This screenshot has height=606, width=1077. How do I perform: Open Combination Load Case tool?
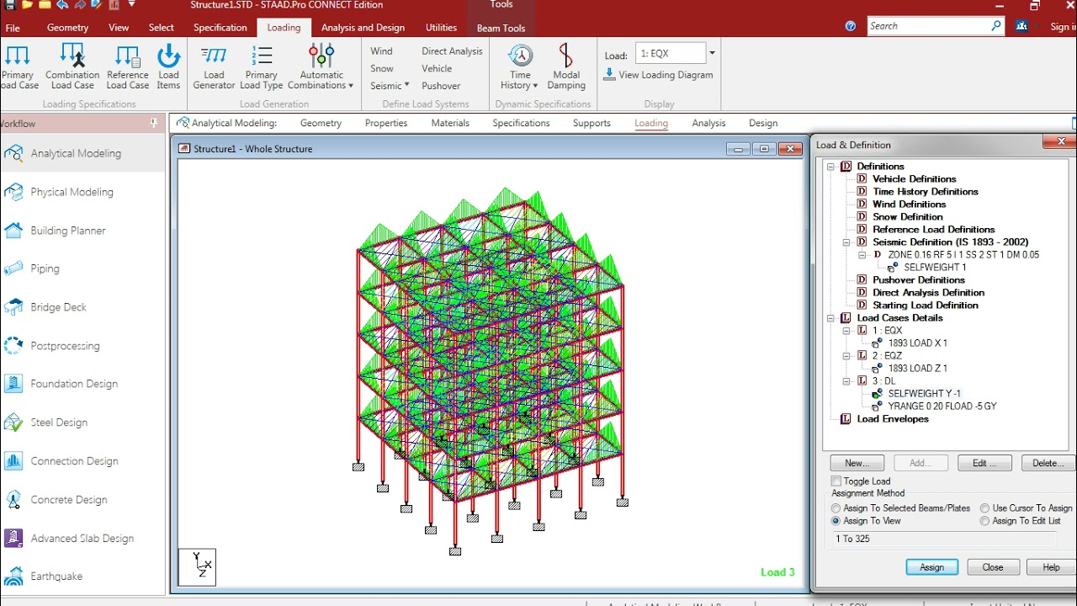pos(72,67)
